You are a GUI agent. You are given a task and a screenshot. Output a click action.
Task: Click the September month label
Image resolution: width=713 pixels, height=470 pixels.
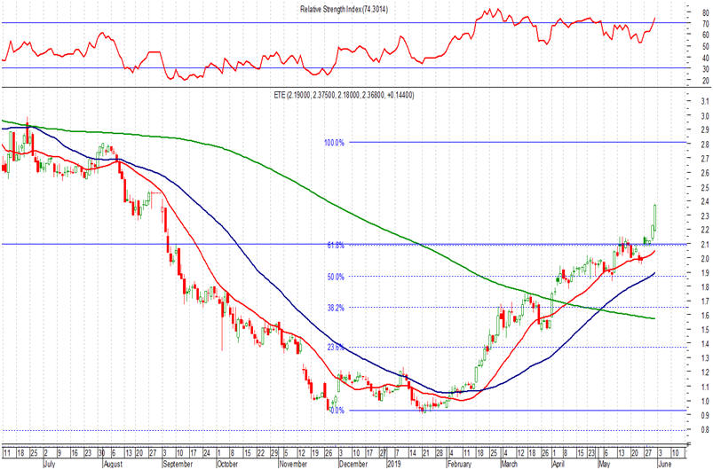178,464
